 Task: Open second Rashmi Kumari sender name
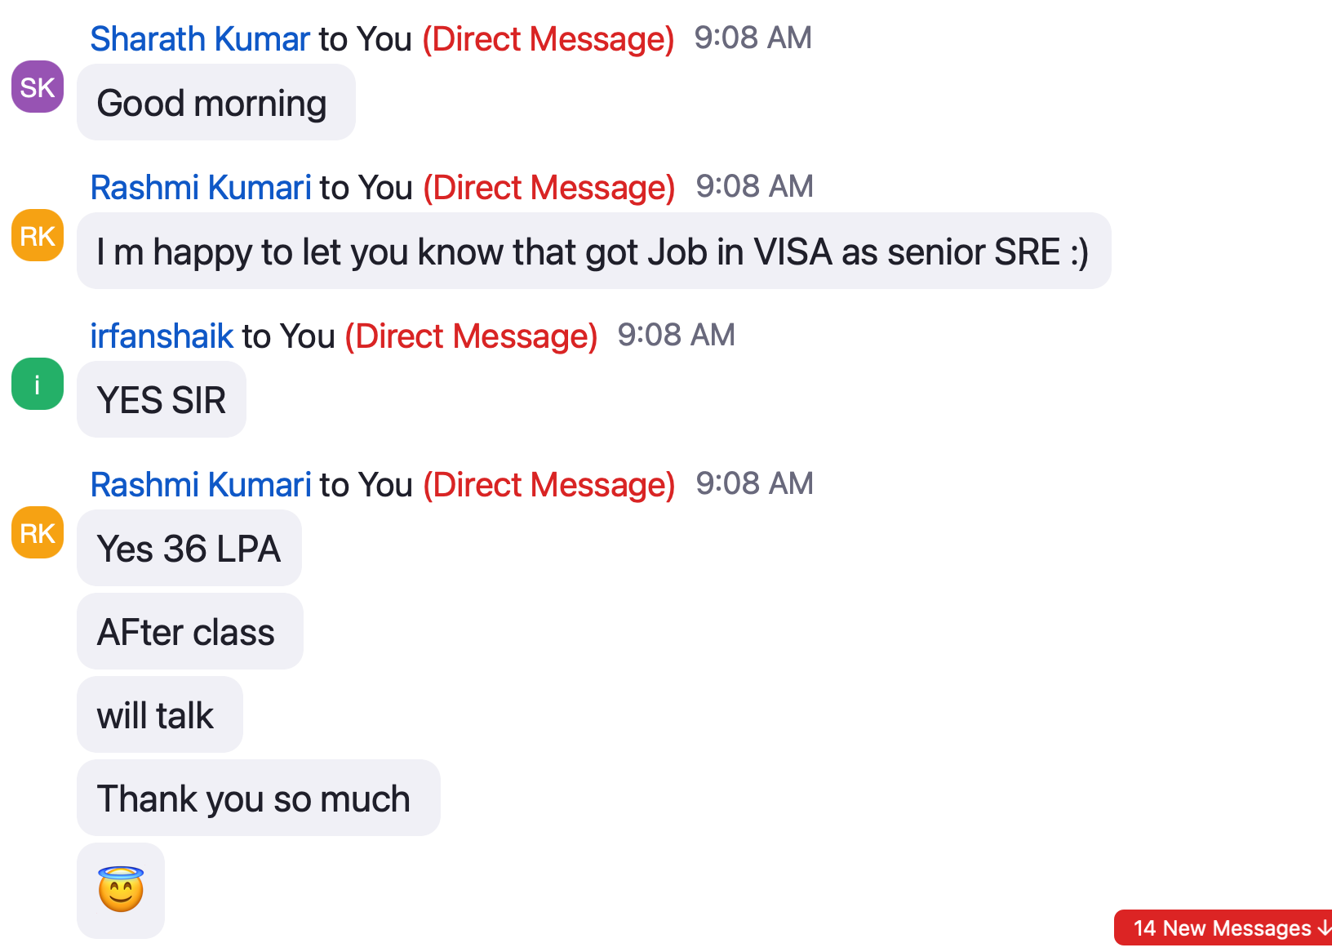201,484
